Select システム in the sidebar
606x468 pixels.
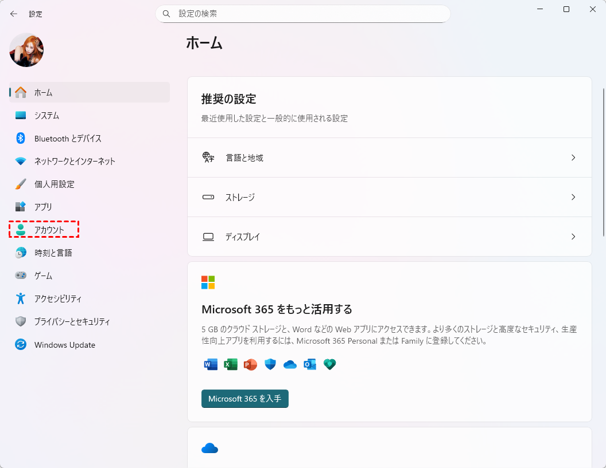[46, 116]
